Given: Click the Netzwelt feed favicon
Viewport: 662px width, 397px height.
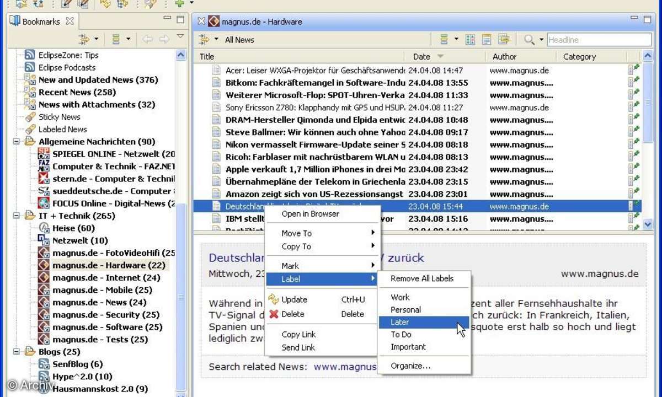Looking at the screenshot, I should coord(44,240).
